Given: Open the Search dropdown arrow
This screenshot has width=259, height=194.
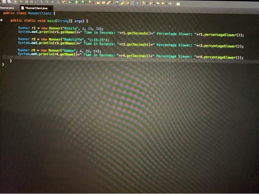Looking at the screenshot, I should pos(112,3).
